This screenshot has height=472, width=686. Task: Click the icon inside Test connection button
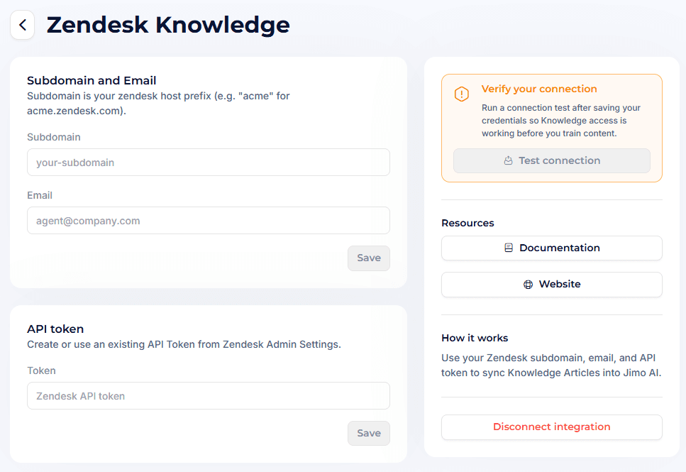(x=508, y=160)
